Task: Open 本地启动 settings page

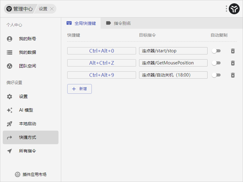Action: [x=27, y=124]
